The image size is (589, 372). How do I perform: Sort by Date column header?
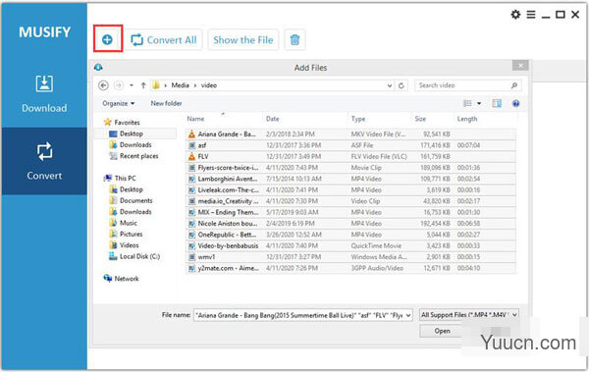[272, 119]
